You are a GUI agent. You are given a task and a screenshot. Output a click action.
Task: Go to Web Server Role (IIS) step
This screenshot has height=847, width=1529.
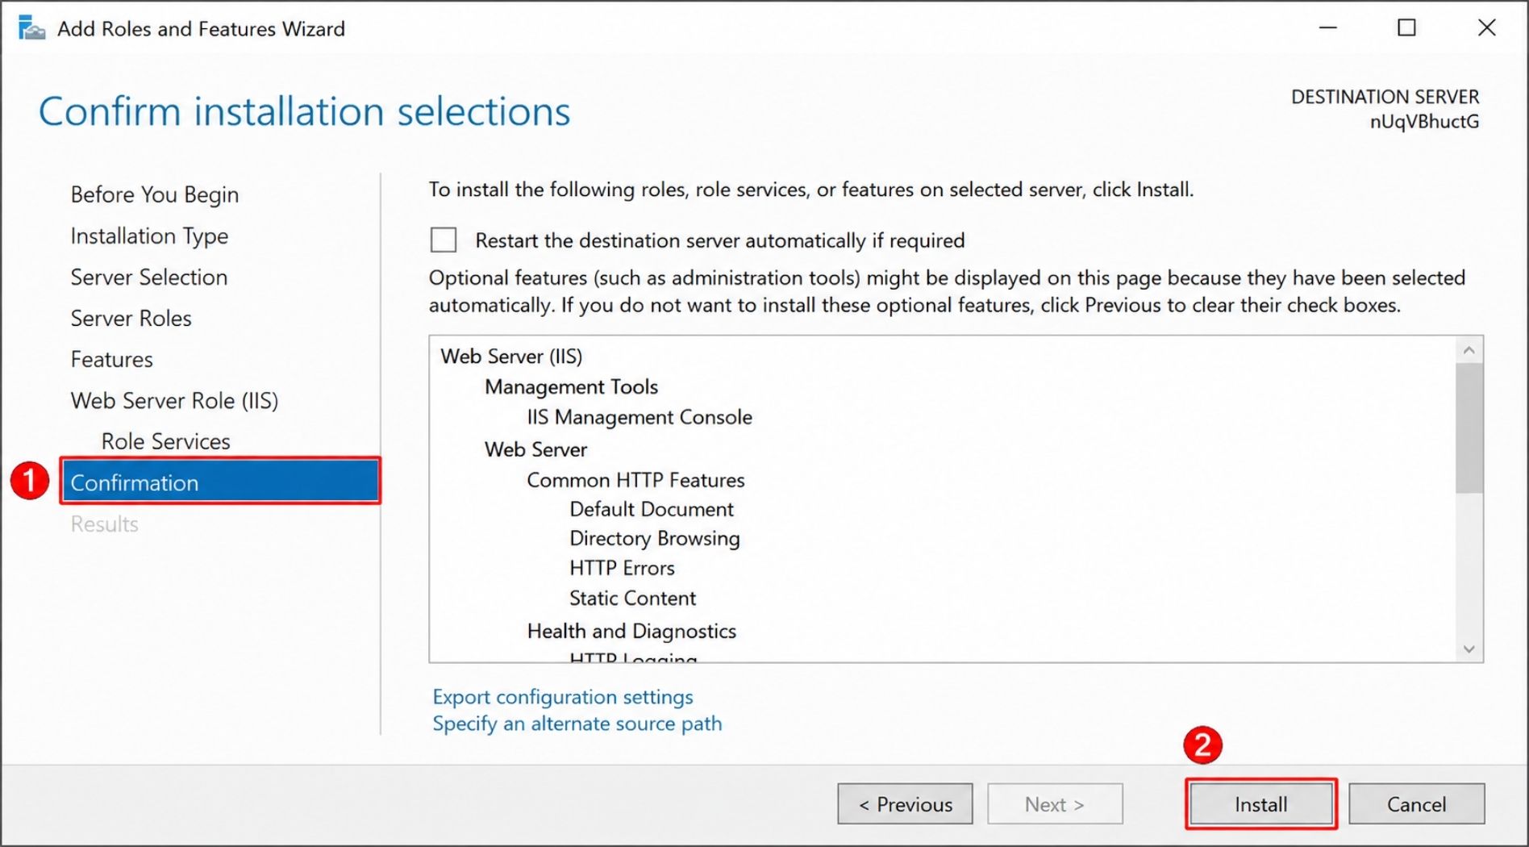pos(174,400)
